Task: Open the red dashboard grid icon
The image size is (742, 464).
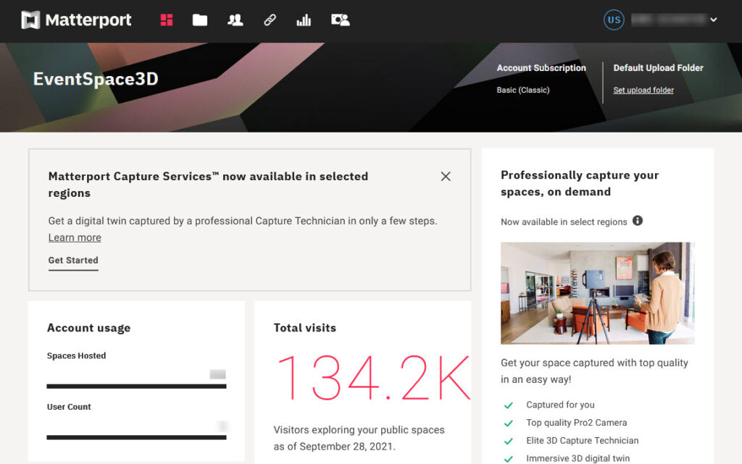Action: point(167,20)
